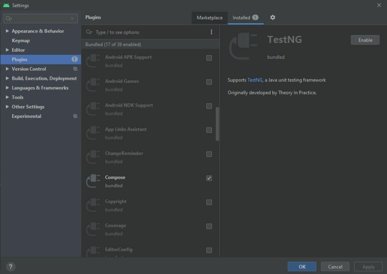
Task: Expand the Languages & Frameworks section
Action: click(7, 88)
